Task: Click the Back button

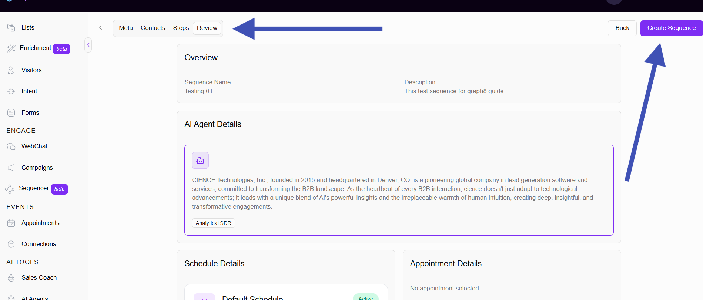Action: pos(622,28)
